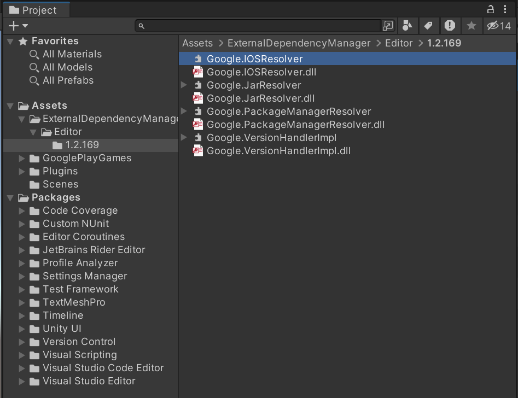
Task: Select the Timeline package folder
Action: pyautogui.click(x=63, y=315)
